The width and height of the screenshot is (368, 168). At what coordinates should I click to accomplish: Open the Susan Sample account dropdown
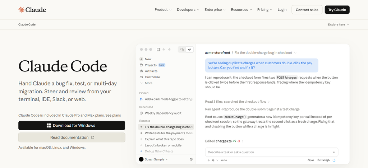pyautogui.click(x=156, y=159)
